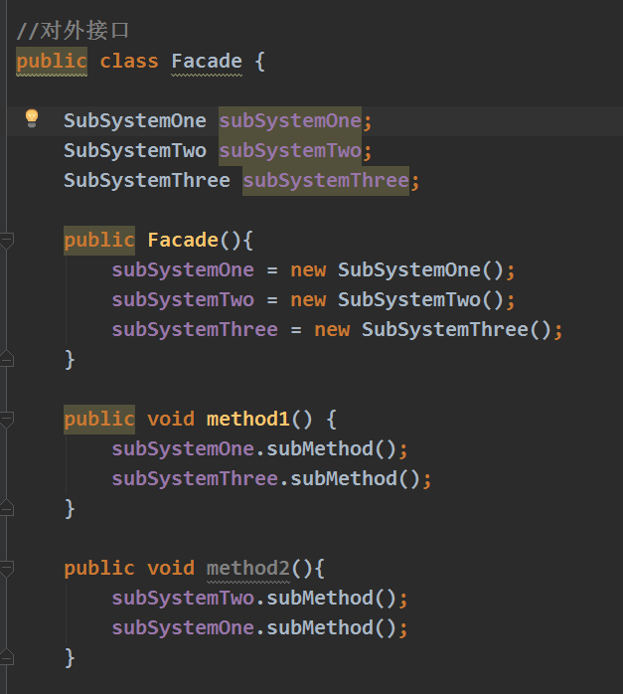
Task: Click subSystemThree in method1 body
Action: 195,479
